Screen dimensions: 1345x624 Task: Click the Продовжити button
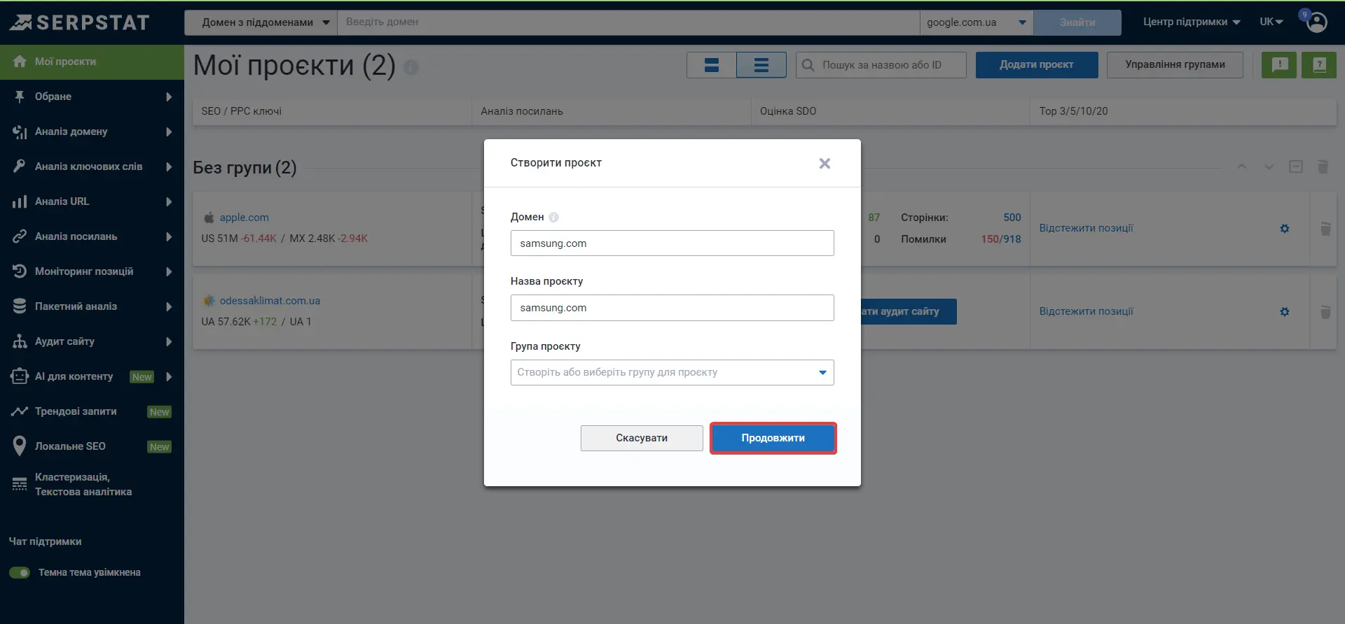pos(773,439)
